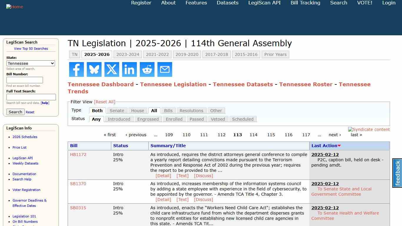
Task: Share page via the Facebook icon
Action: (x=76, y=69)
